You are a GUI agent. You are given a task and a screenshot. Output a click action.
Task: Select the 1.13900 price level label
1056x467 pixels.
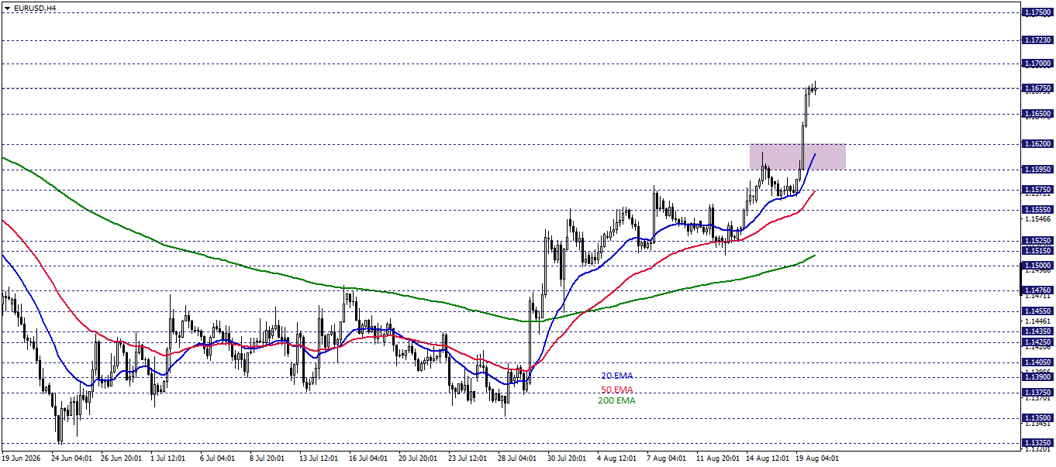pos(1037,376)
